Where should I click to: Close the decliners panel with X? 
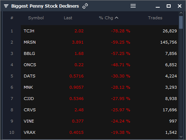point(179,6)
